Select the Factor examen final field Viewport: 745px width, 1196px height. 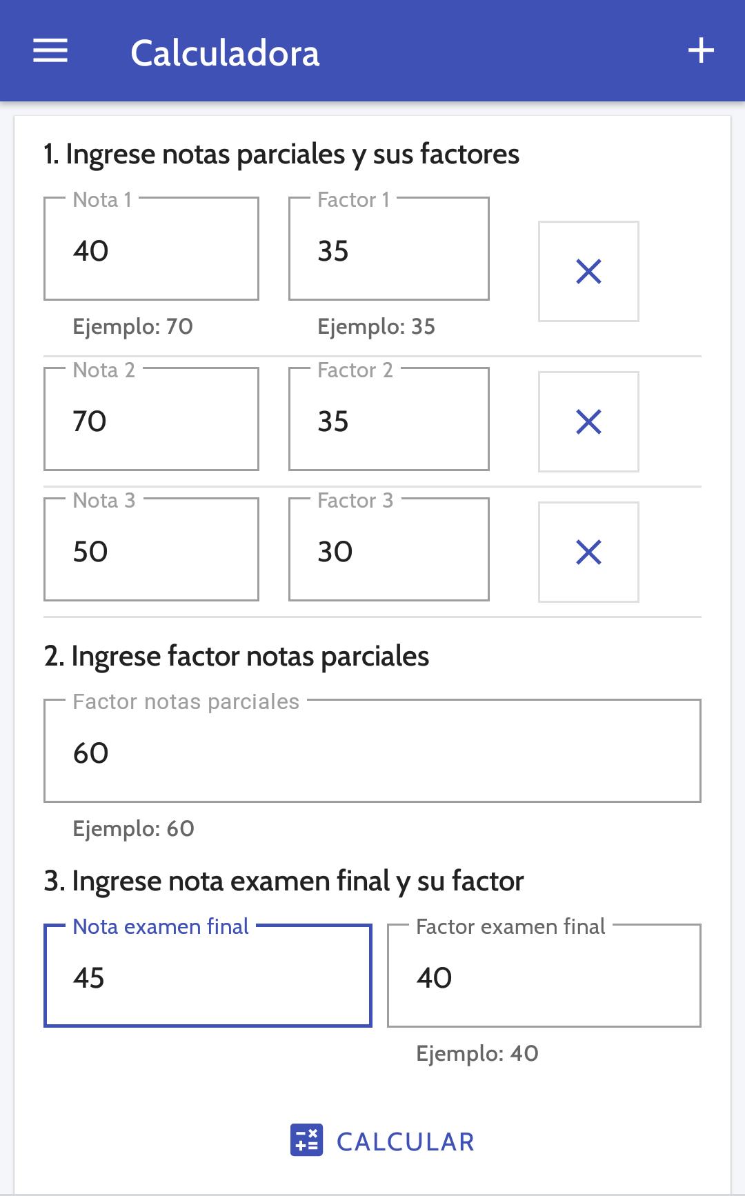click(x=544, y=976)
